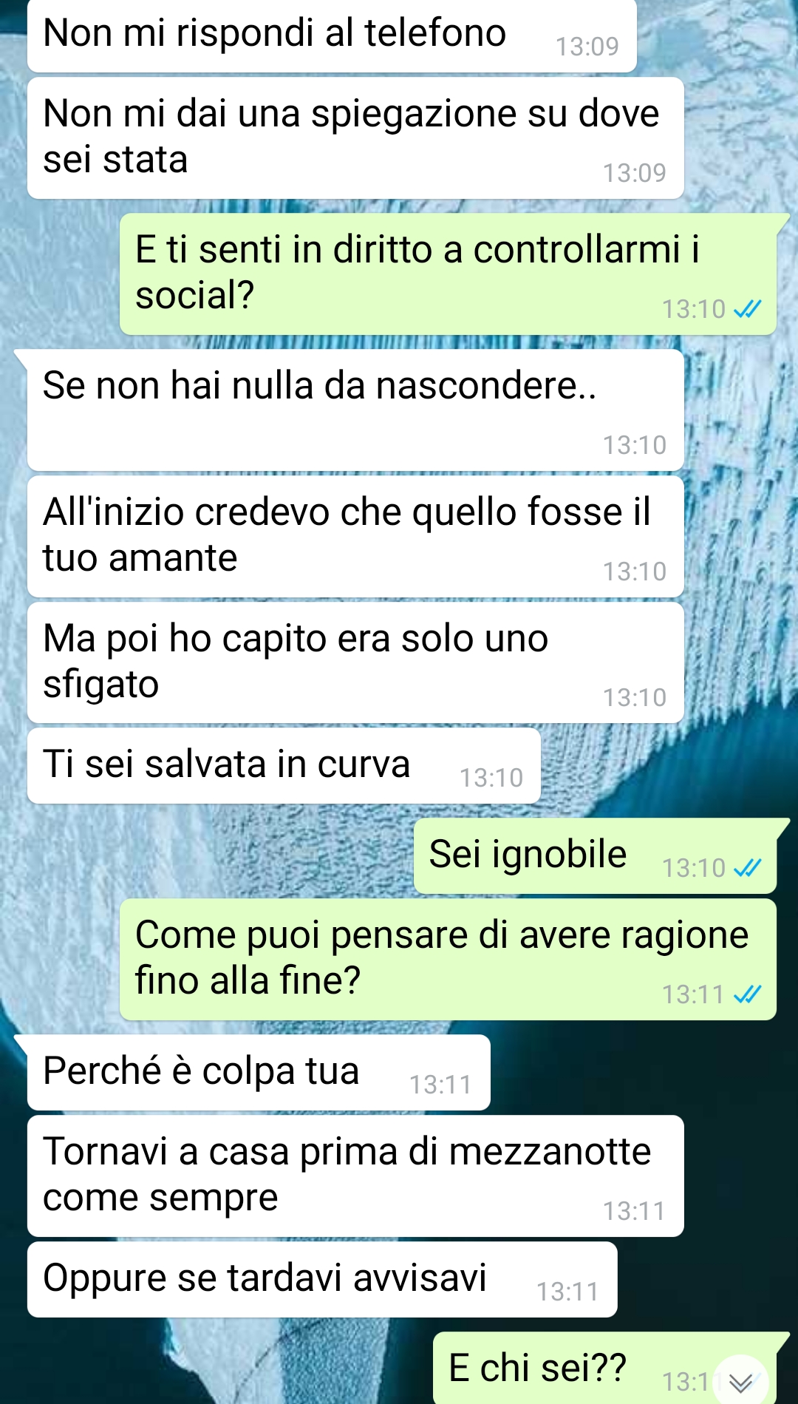Select 'All'inizio credevo che quello fosse' message
The height and width of the screenshot is (1404, 798).
pos(355,536)
